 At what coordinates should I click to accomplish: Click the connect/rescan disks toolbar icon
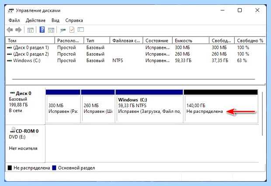point(63,30)
